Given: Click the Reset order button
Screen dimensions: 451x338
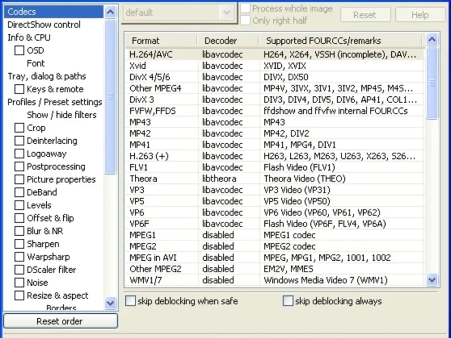Looking at the screenshot, I should click(x=60, y=321).
